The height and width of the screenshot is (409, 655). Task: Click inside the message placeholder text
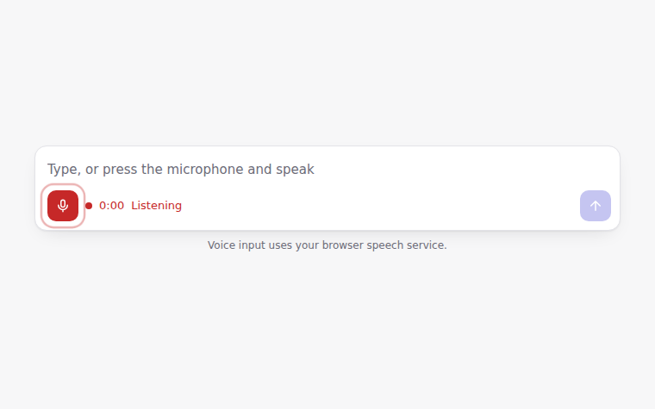[x=180, y=170]
